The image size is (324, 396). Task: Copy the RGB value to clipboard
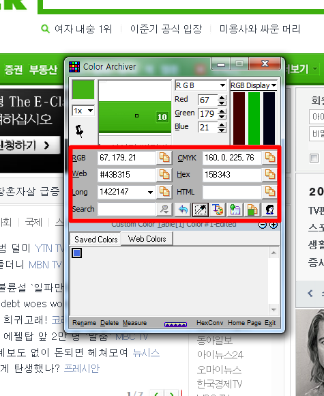click(164, 158)
